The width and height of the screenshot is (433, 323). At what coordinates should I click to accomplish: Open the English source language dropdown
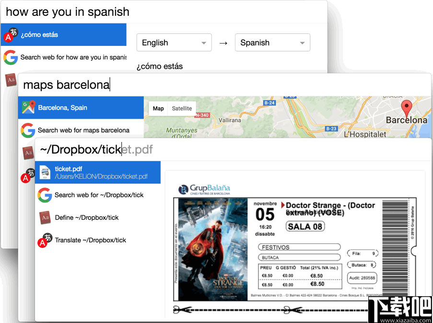coord(174,43)
